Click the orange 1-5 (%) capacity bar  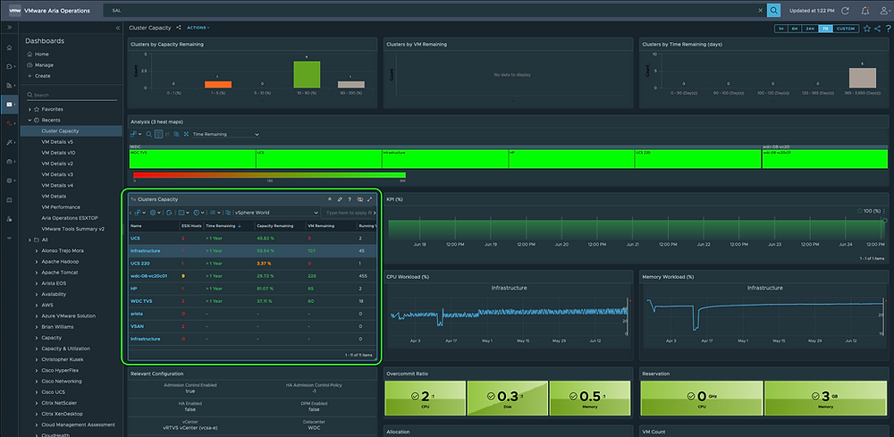(218, 84)
